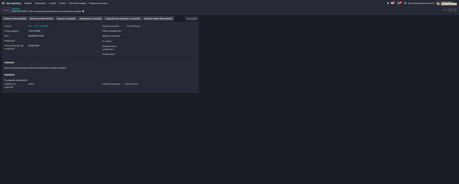This screenshot has height=184, width=459.
Task: Click the buyer user ID 3483014428
Action: 34,46
